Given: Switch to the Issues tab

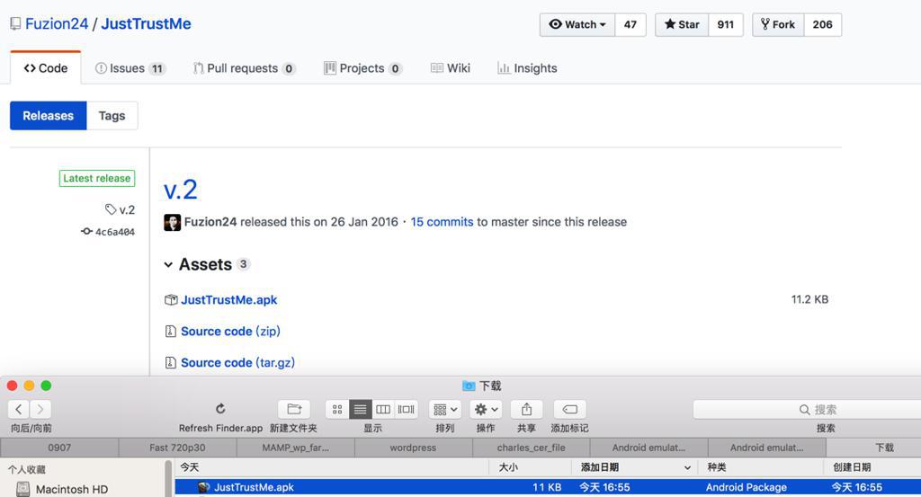Looking at the screenshot, I should coord(130,68).
